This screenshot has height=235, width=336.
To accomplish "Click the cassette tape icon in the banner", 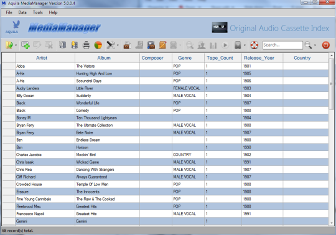I will click(220, 27).
